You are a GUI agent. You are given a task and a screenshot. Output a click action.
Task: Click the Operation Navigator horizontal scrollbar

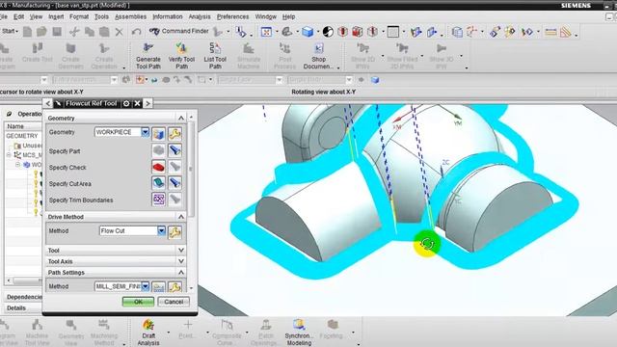tap(27, 280)
